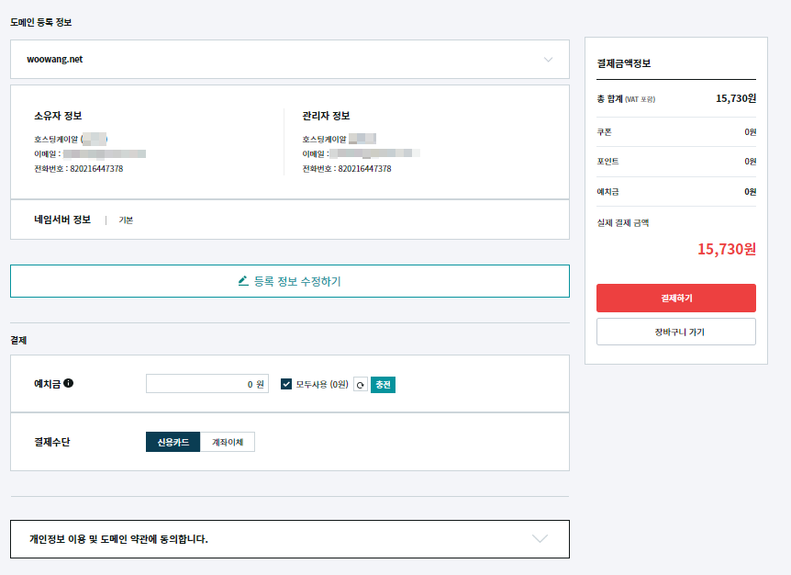Click the 관리자 정보 heading
Image resolution: width=791 pixels, height=575 pixels.
[326, 116]
